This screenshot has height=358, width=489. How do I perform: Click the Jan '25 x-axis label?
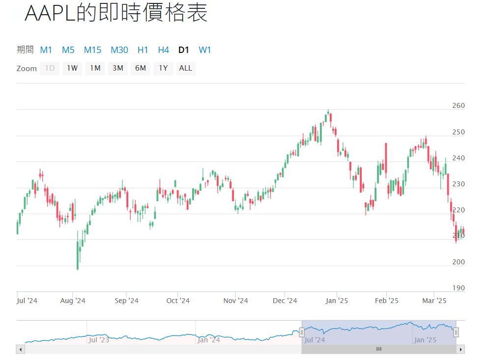point(337,301)
